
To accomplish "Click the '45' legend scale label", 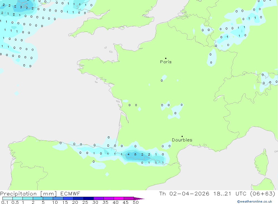I will 126,202.
